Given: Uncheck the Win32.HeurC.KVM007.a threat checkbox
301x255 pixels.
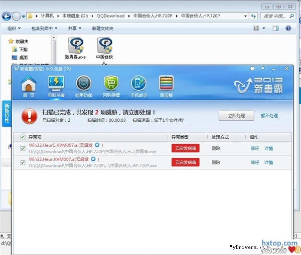Looking at the screenshot, I should (x=23, y=148).
